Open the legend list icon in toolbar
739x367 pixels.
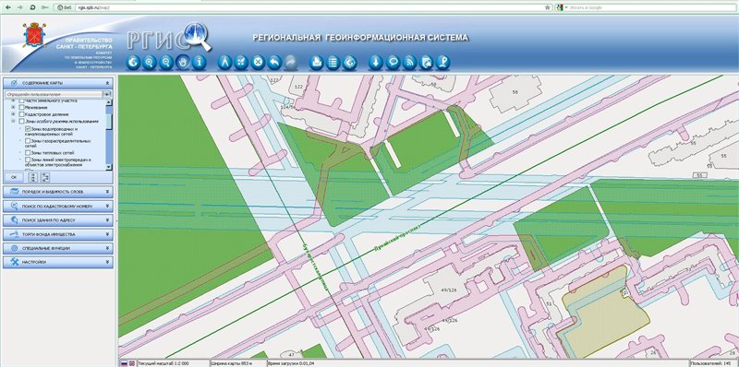point(333,63)
